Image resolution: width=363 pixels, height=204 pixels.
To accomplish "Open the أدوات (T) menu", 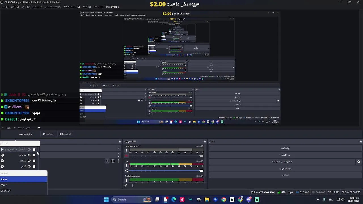I will point(86,7).
